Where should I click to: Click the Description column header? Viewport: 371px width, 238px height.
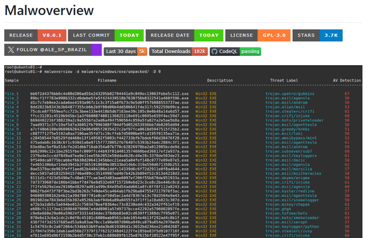[220, 81]
